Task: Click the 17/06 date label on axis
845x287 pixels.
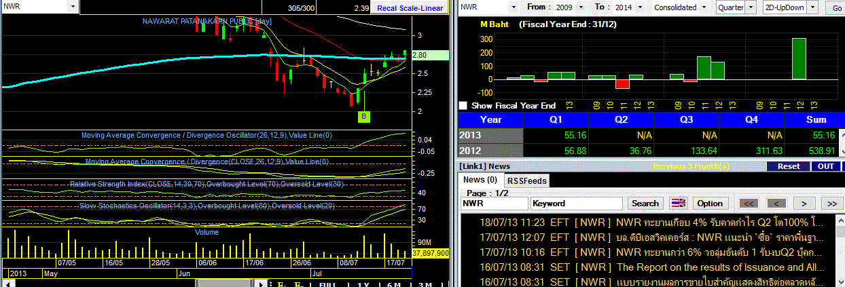Action: pyautogui.click(x=254, y=263)
